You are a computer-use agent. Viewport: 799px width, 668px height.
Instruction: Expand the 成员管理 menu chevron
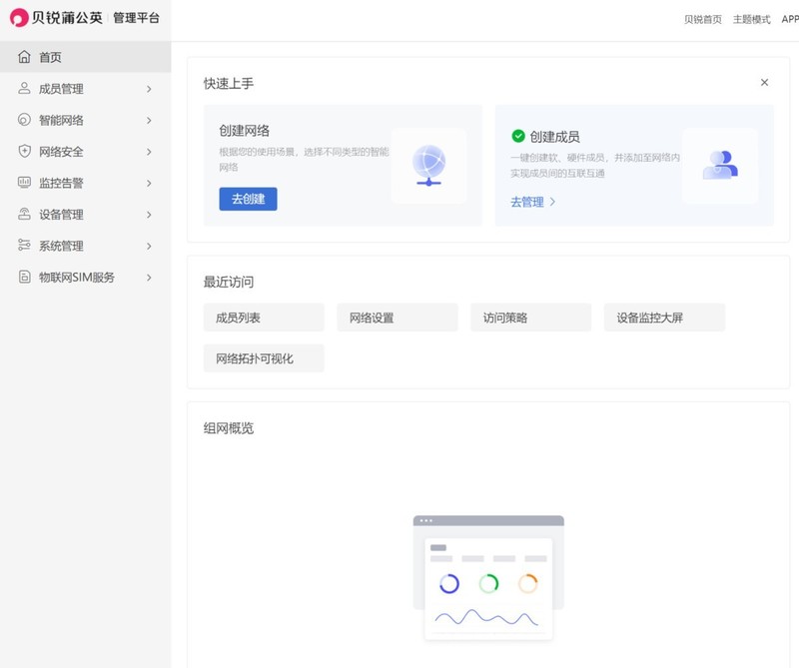(149, 88)
